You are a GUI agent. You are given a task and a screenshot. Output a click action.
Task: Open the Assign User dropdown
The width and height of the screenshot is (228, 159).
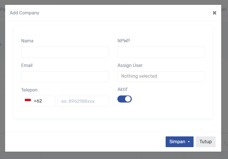point(161,76)
